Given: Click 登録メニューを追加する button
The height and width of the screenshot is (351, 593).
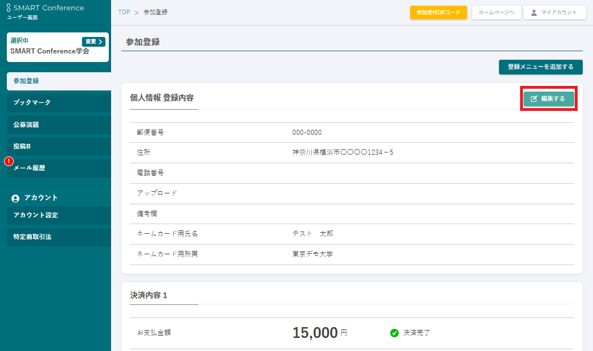Looking at the screenshot, I should (x=540, y=67).
